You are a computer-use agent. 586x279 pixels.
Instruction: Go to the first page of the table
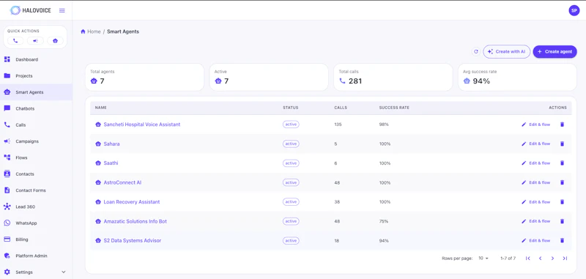527,258
